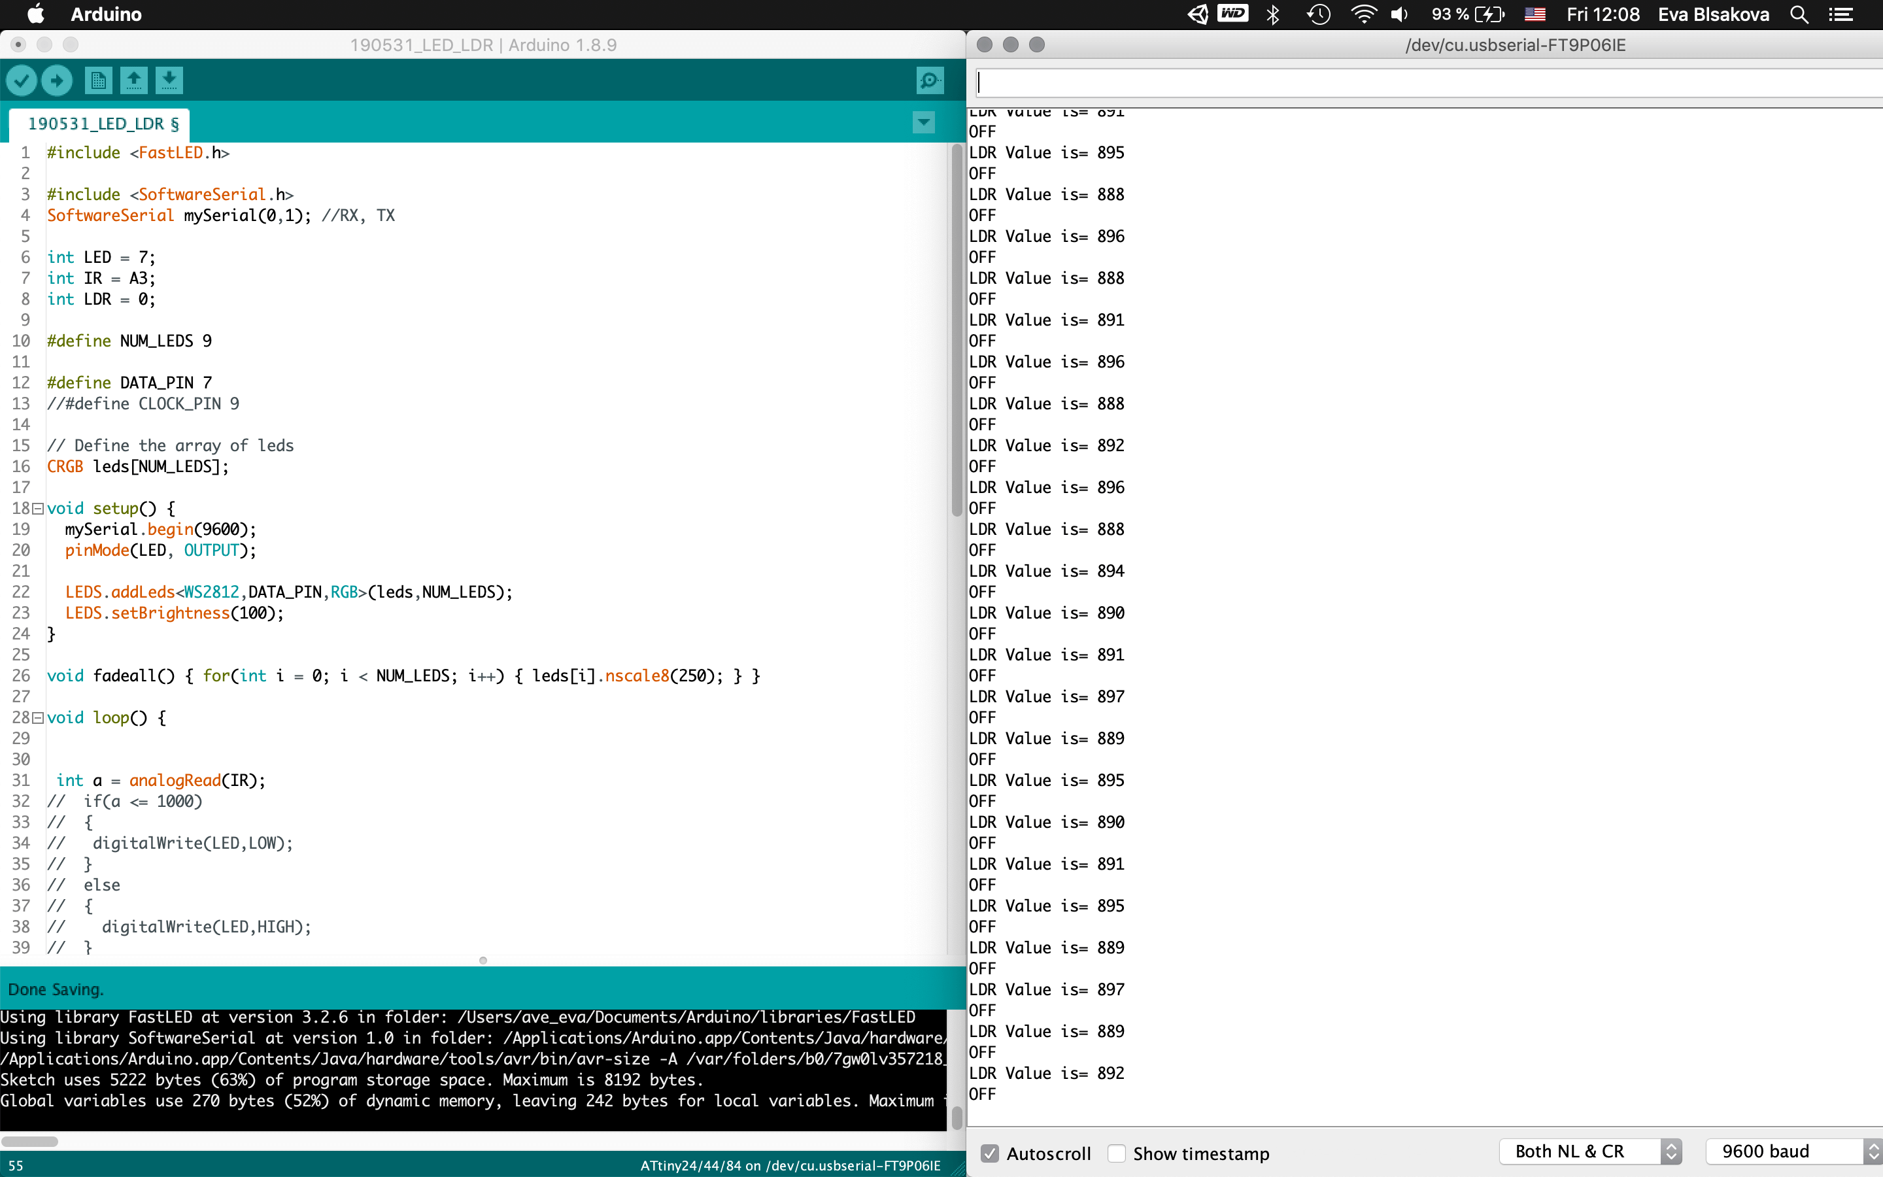Open the tab options dropdown arrow

pos(924,122)
